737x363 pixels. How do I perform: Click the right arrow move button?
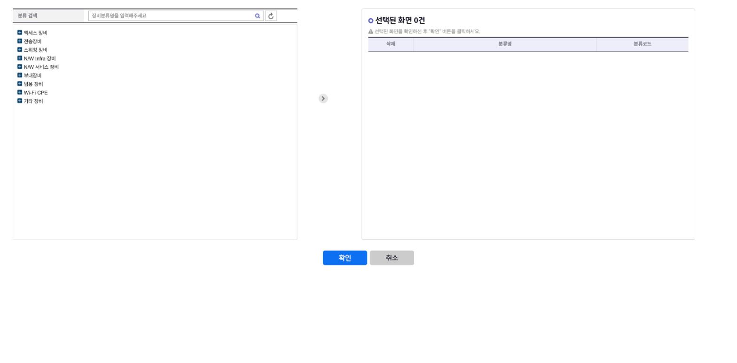[x=323, y=98]
